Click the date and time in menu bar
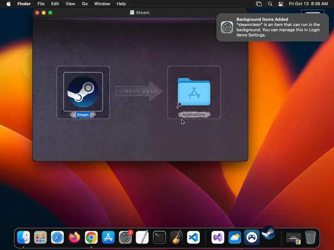Image resolution: width=334 pixels, height=250 pixels. point(308,4)
